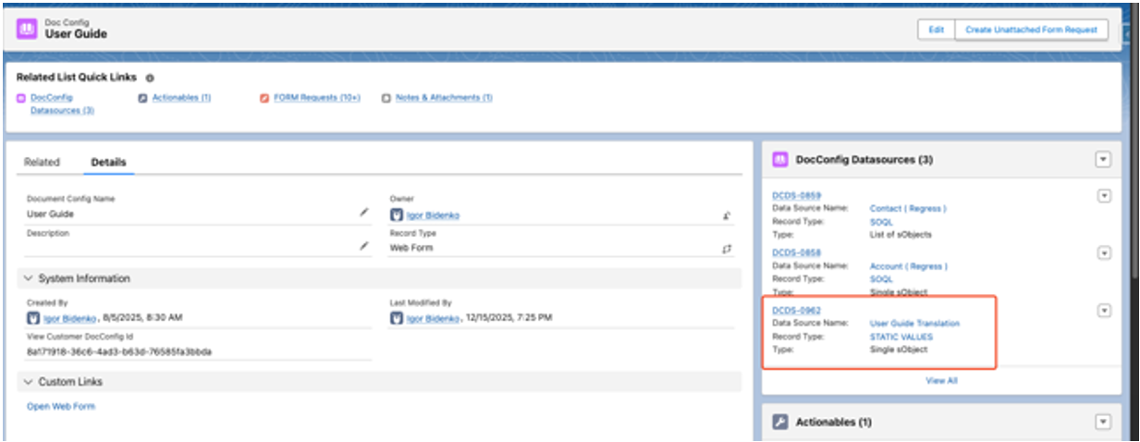Collapse the System Information section
Image resolution: width=1140 pixels, height=442 pixels.
(29, 278)
